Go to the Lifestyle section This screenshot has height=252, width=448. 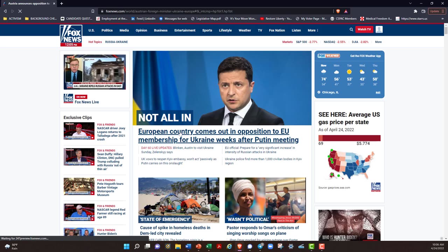click(225, 30)
